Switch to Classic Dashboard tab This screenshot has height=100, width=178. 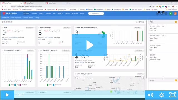coord(16,18)
